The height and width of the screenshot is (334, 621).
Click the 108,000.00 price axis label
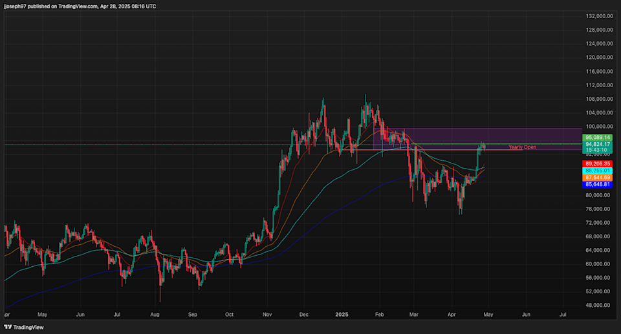click(599, 99)
